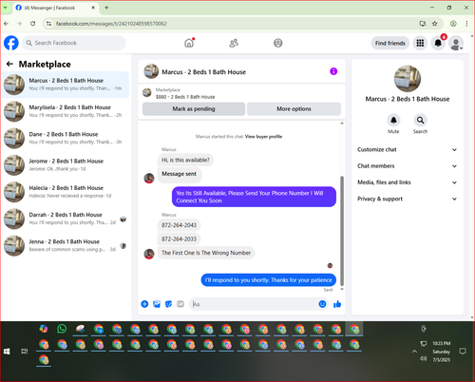Open Marylisela conversation
The image size is (475, 382).
(66, 111)
